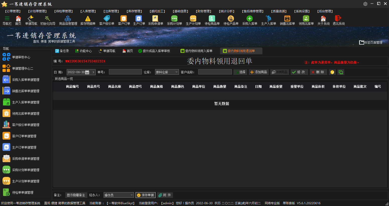Open 关于系统 toolbar icon
The image size is (389, 206).
(323, 20)
